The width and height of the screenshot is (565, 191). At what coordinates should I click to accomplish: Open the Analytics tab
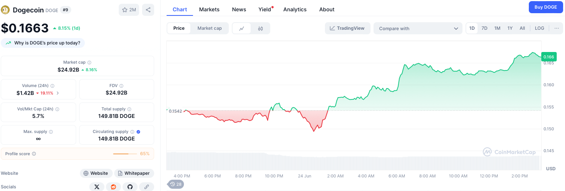tap(295, 9)
